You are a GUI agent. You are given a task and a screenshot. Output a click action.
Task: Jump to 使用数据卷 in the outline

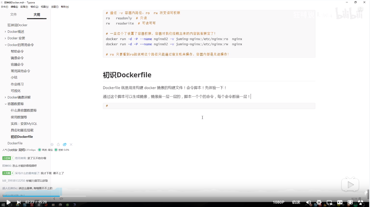19,117
